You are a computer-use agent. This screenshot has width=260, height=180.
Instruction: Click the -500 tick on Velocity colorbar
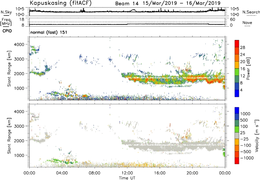point(246,151)
